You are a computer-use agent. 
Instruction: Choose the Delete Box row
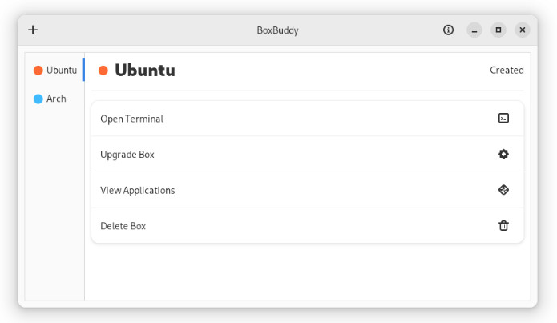pyautogui.click(x=307, y=226)
